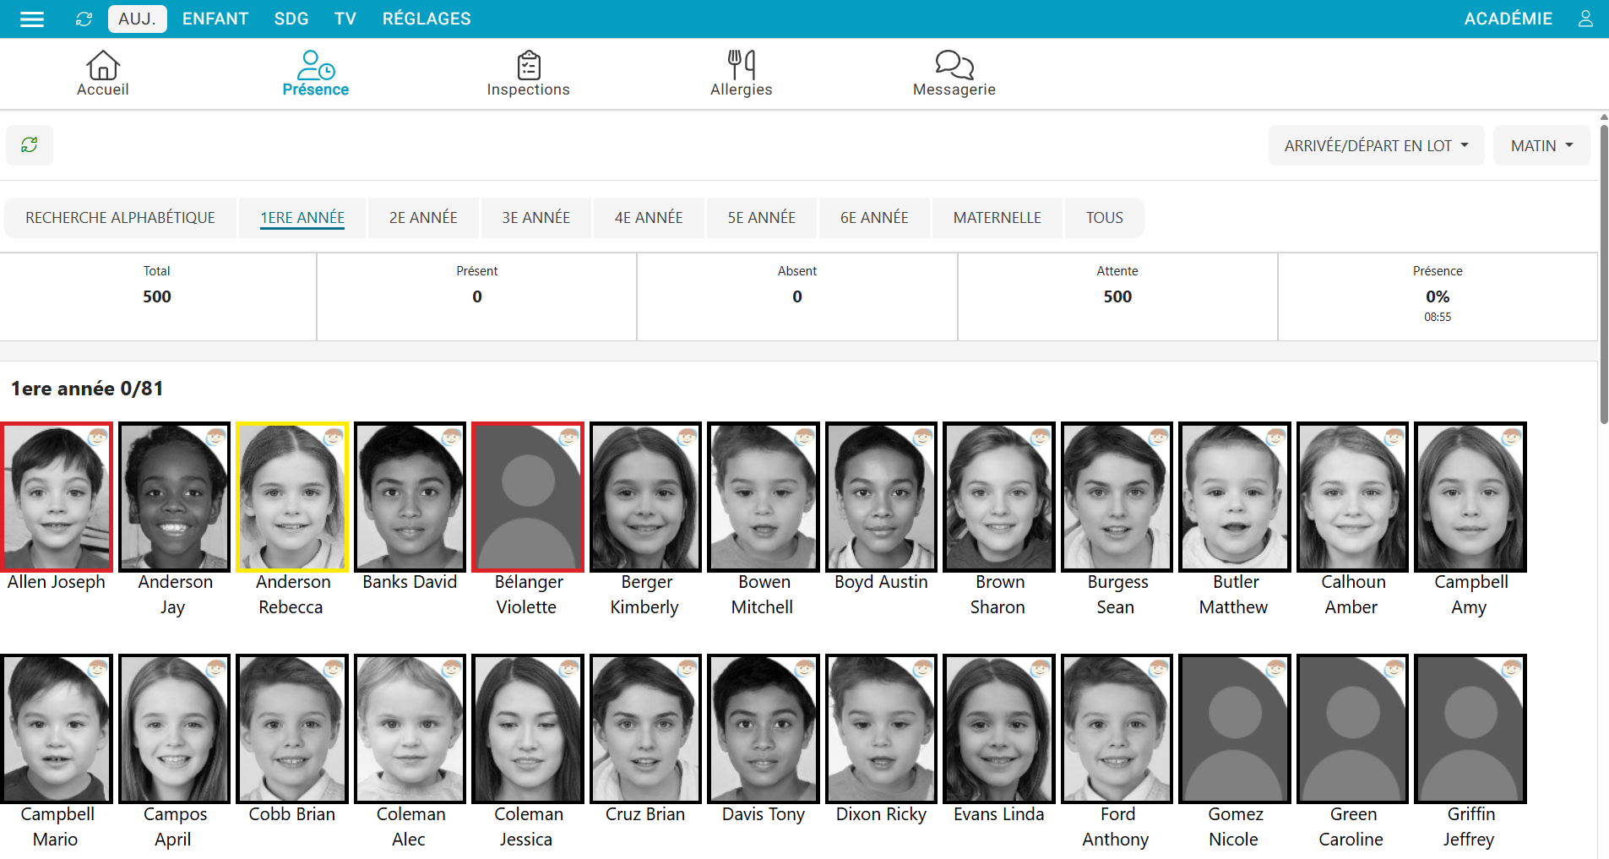1609x859 pixels.
Task: Show all students with TOUS tab
Action: 1104,218
